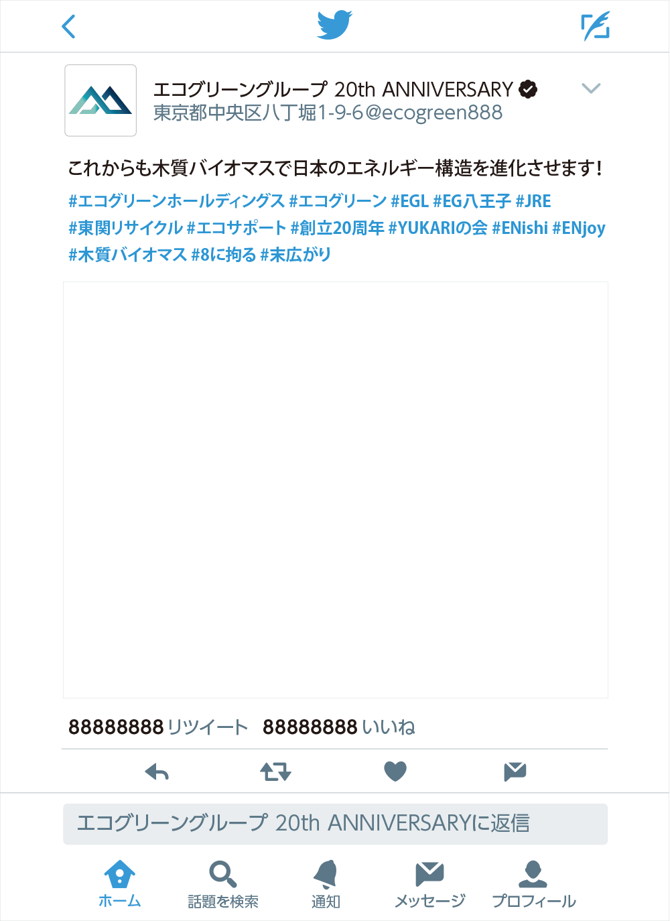Open the #創立20周年 hashtag link
Screen dimensions: 670x921
click(337, 228)
